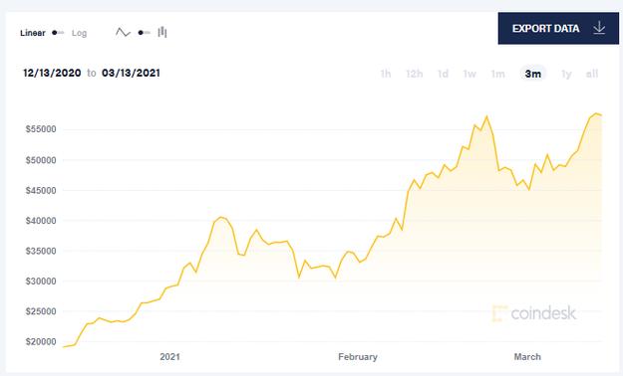The image size is (623, 376).
Task: Toggle the line/candlestick chart switch
Action: click(144, 33)
